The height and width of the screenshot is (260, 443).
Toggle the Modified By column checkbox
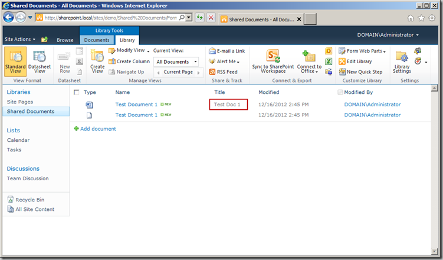pyautogui.click(x=340, y=92)
